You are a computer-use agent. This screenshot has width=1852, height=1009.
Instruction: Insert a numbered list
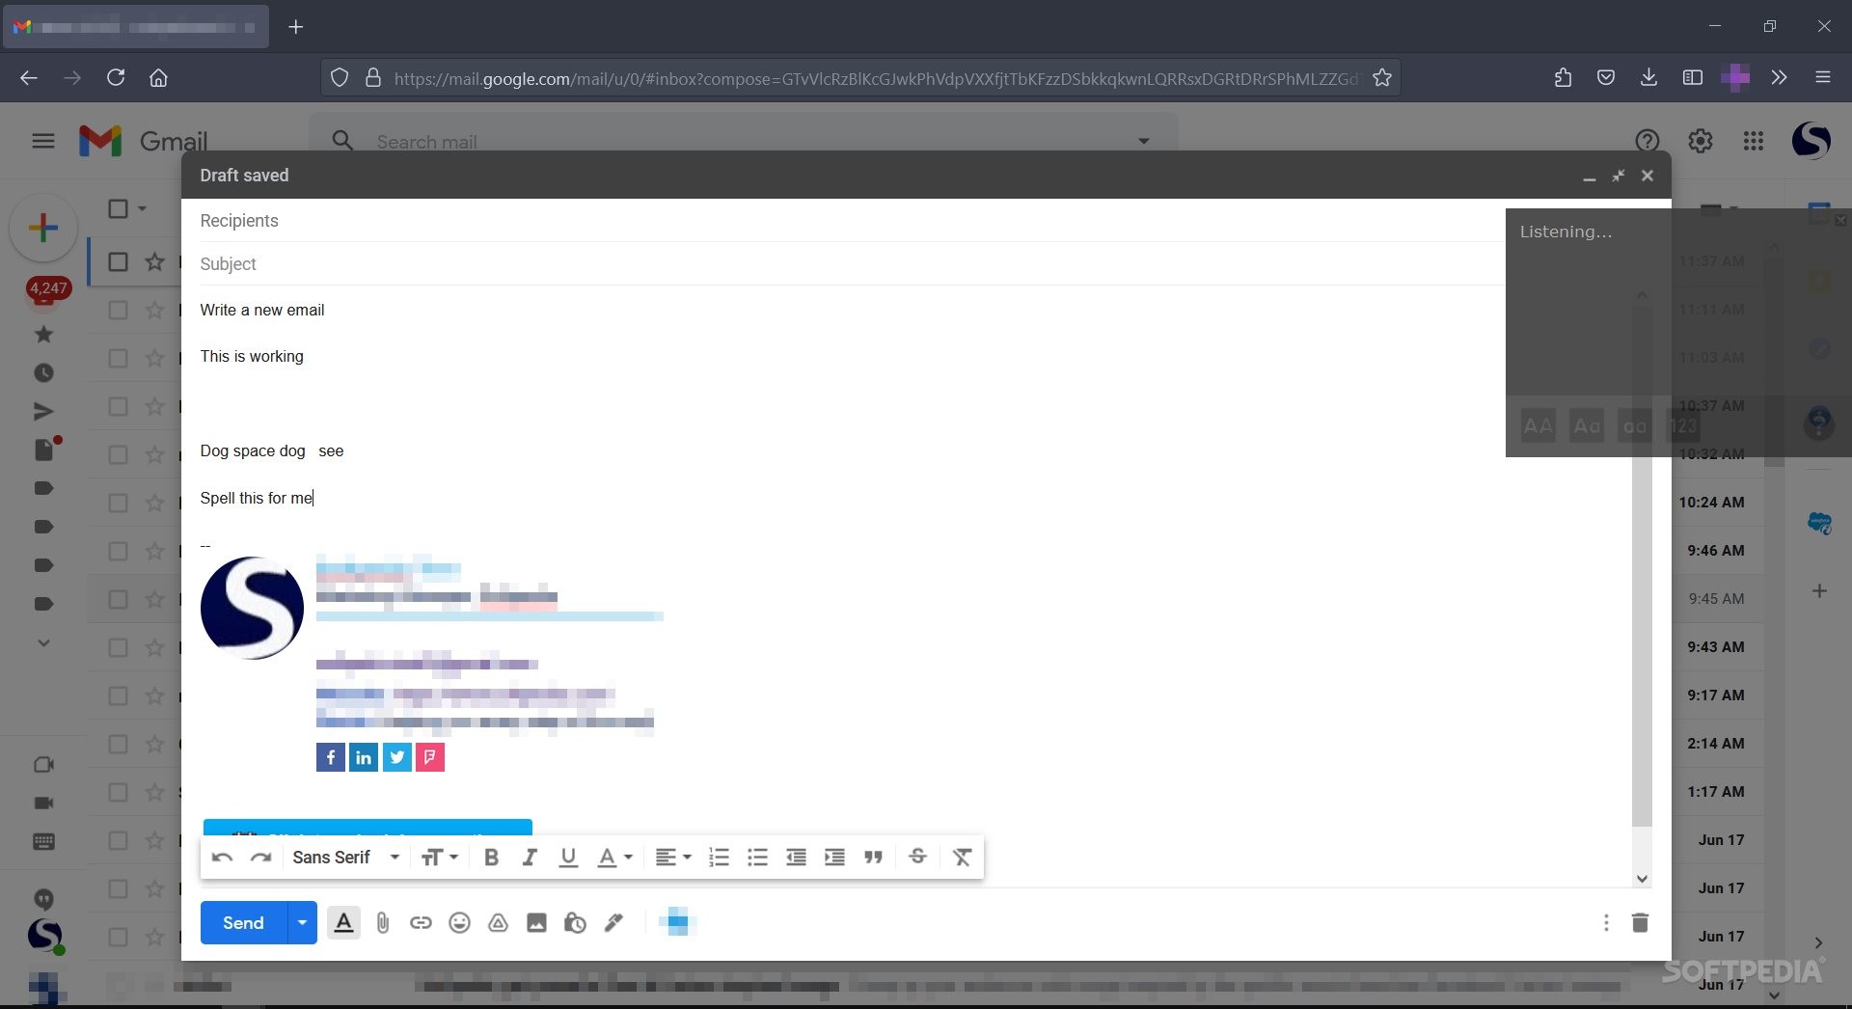(x=719, y=858)
